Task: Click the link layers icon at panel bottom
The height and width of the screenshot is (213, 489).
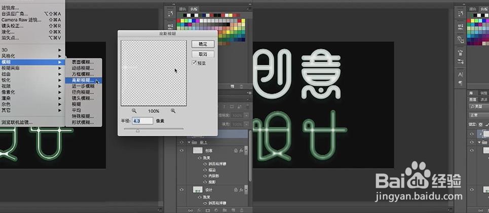Action: tap(191, 210)
